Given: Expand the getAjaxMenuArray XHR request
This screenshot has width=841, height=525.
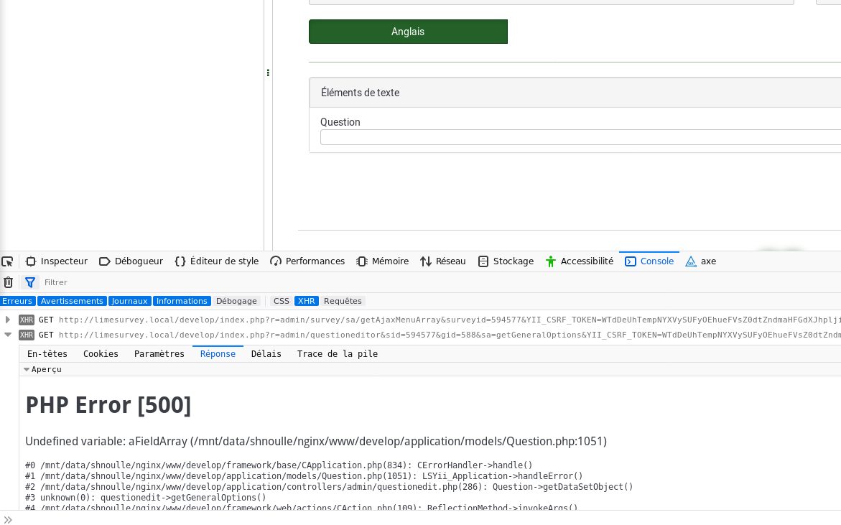Looking at the screenshot, I should click(8, 320).
